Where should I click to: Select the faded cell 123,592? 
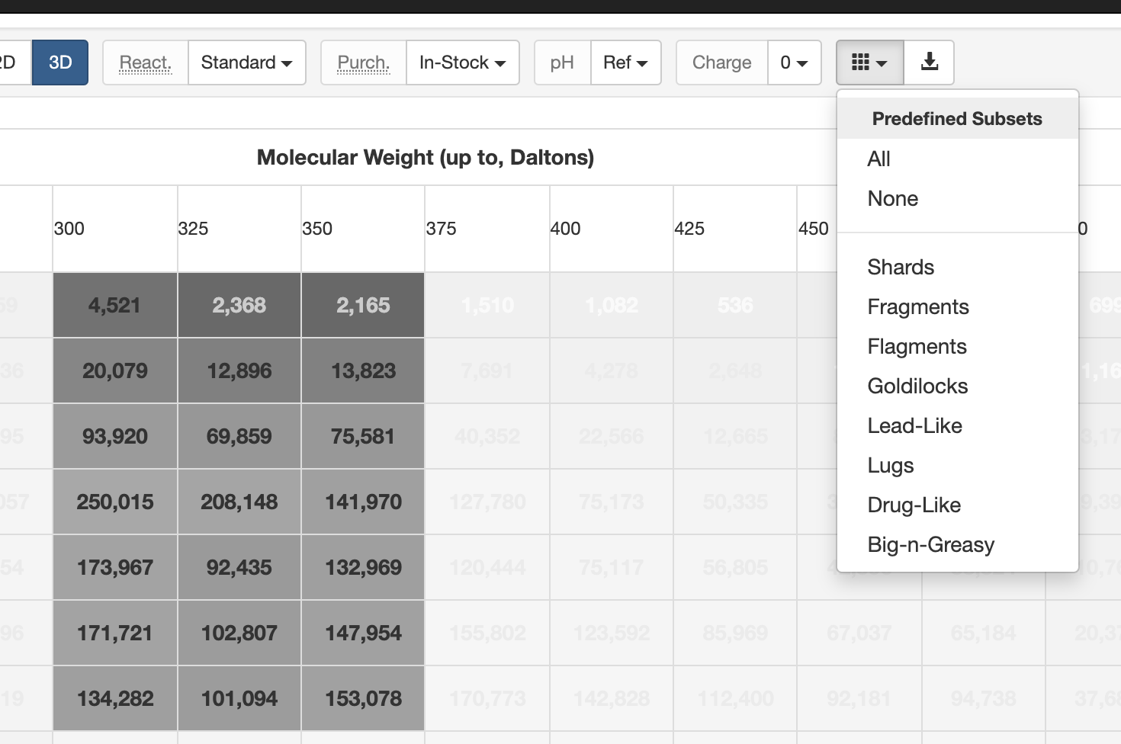[x=612, y=633]
